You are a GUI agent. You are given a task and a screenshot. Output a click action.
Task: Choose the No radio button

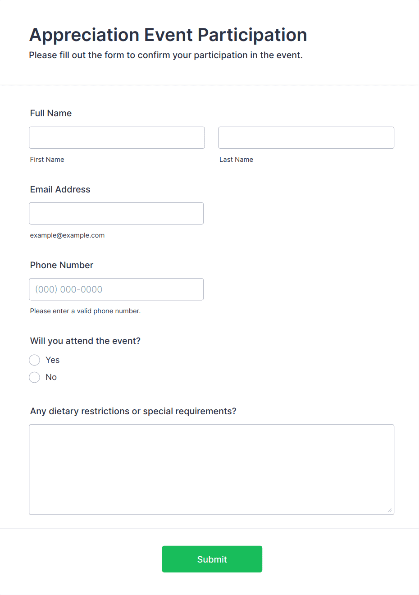click(35, 377)
